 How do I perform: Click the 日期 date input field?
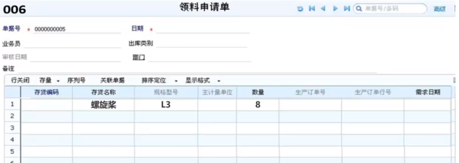pyautogui.click(x=202, y=29)
